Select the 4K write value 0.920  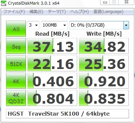click(104, 81)
